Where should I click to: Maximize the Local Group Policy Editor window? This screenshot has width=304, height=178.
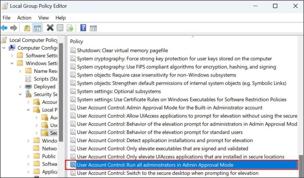(275, 6)
